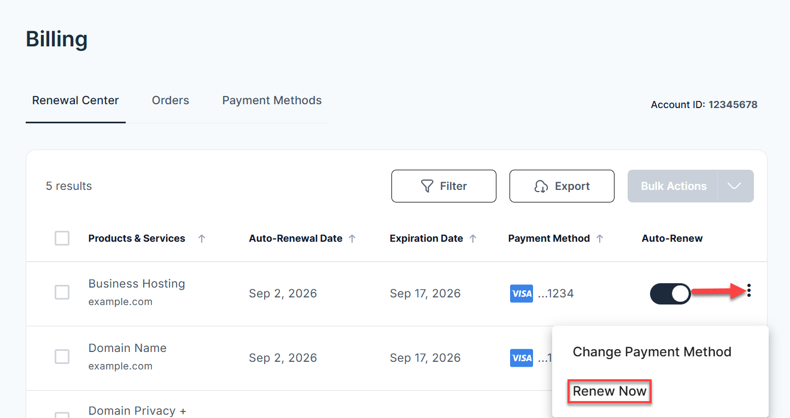Select Renew Now from the context menu
Viewport: 790px width, 418px height.
click(x=609, y=391)
